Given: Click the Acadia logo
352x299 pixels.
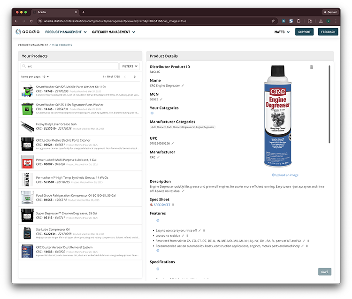Looking at the screenshot, I should (x=28, y=31).
